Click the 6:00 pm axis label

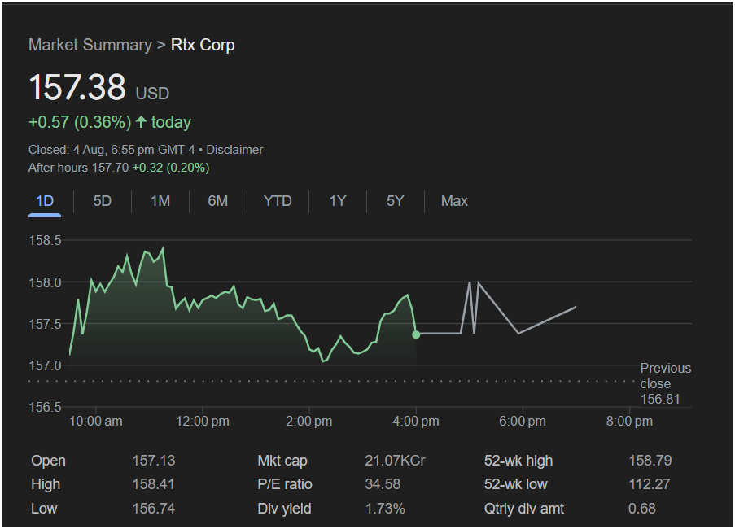tap(523, 422)
